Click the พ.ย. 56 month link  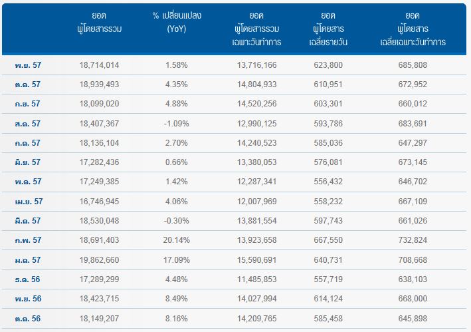tap(29, 298)
